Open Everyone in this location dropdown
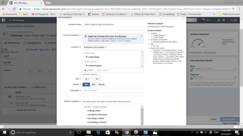 pos(95,47)
